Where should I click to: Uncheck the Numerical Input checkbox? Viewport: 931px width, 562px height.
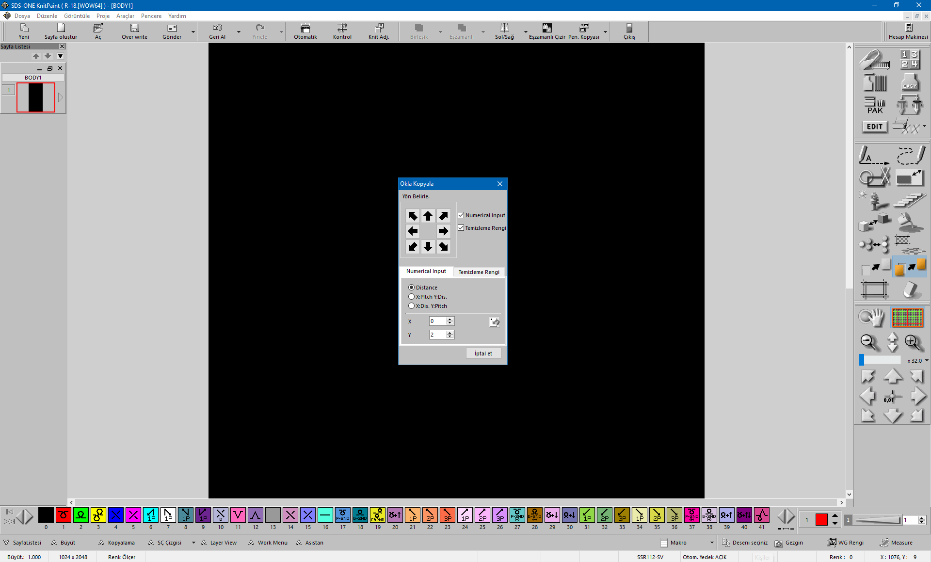tap(461, 215)
